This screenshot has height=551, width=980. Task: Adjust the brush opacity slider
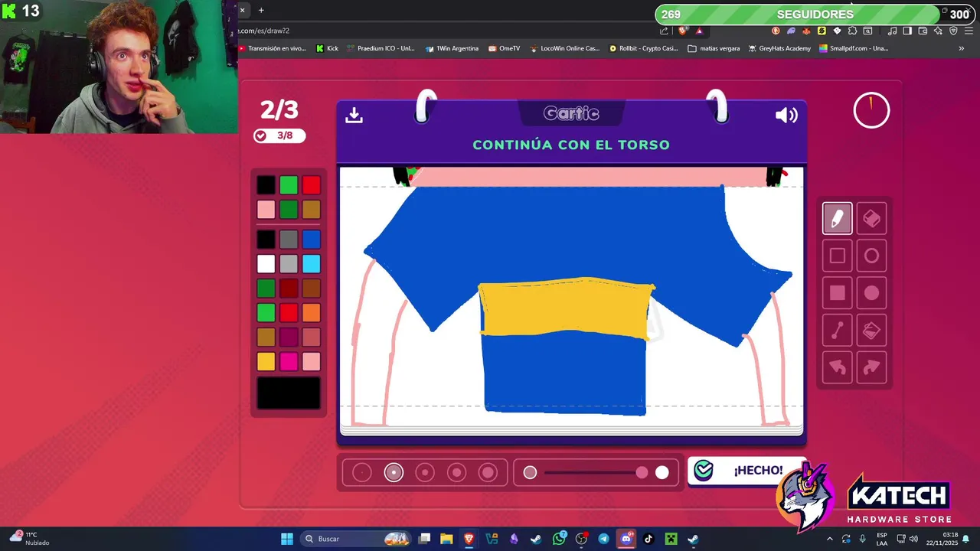coord(596,473)
